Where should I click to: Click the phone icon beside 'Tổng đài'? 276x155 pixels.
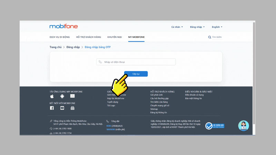coord(108,121)
